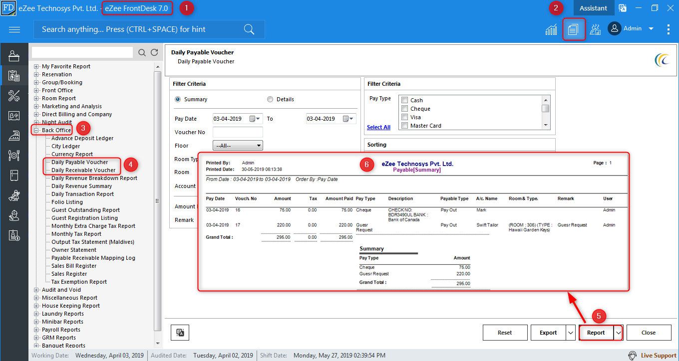Check the Cheque pay type

404,109
